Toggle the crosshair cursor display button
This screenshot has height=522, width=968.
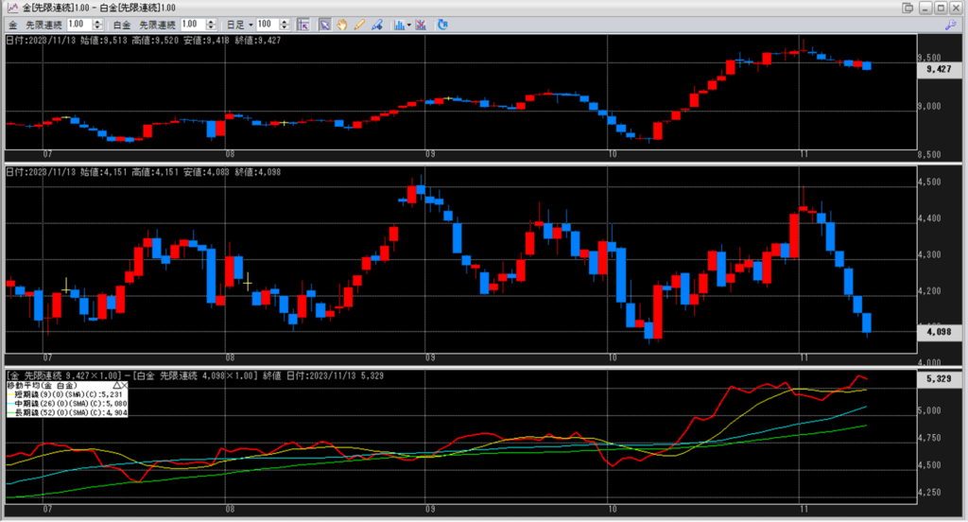tap(302, 24)
